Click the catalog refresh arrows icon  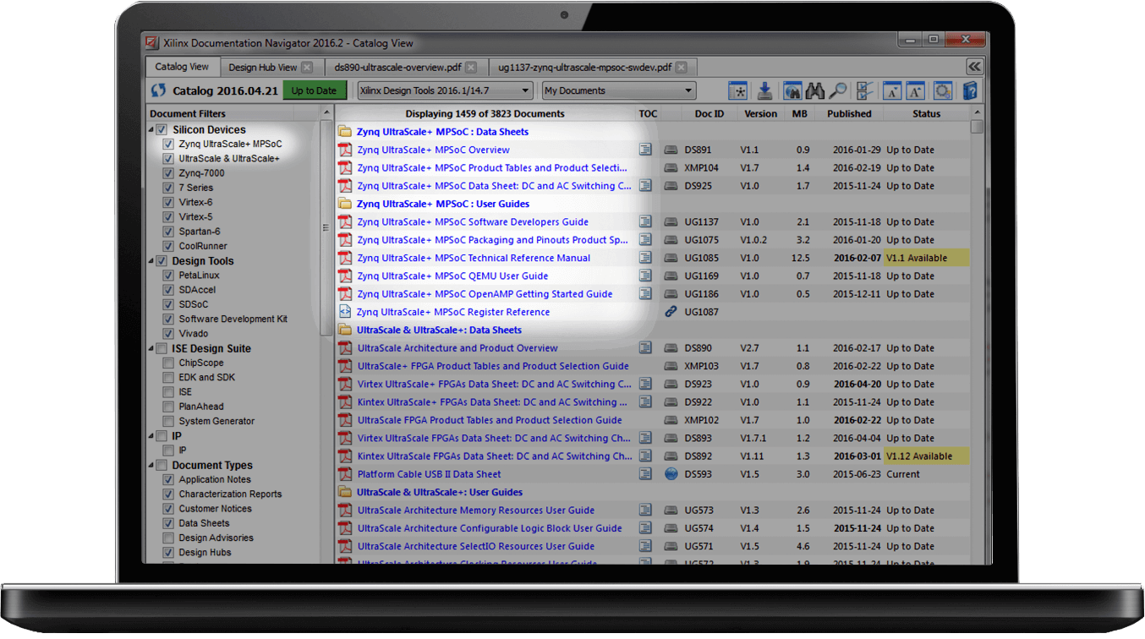(158, 91)
